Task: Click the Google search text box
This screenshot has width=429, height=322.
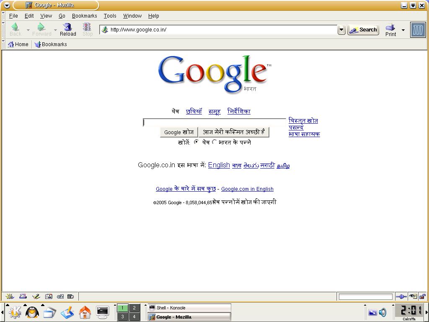Action: click(214, 122)
